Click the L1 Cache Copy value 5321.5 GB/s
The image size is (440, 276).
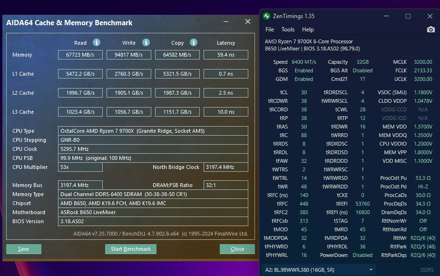pos(177,74)
